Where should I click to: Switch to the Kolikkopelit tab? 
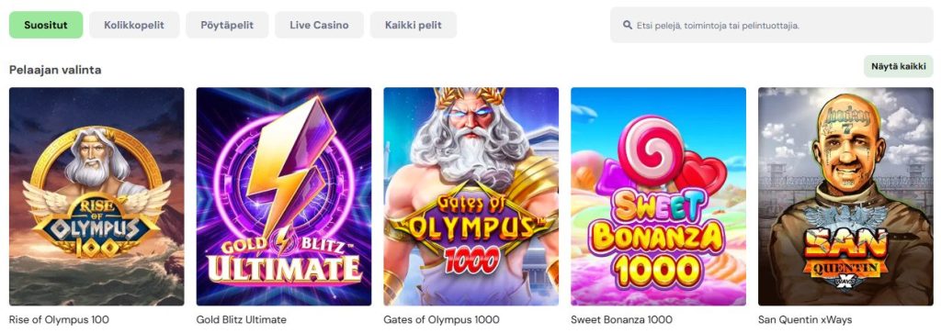[x=134, y=25]
